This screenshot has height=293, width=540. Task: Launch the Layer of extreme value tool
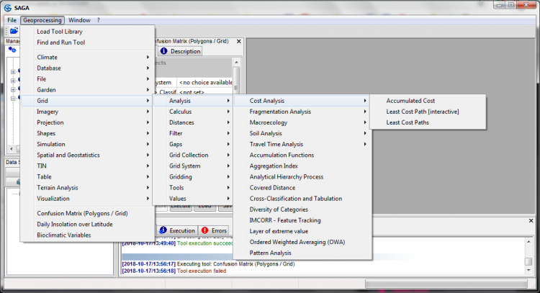click(x=302, y=231)
